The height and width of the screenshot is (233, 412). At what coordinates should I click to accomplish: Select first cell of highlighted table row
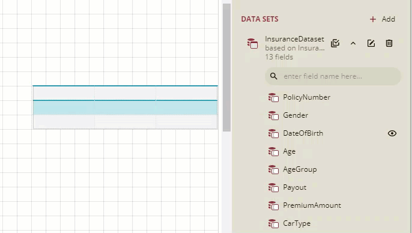pos(64,107)
